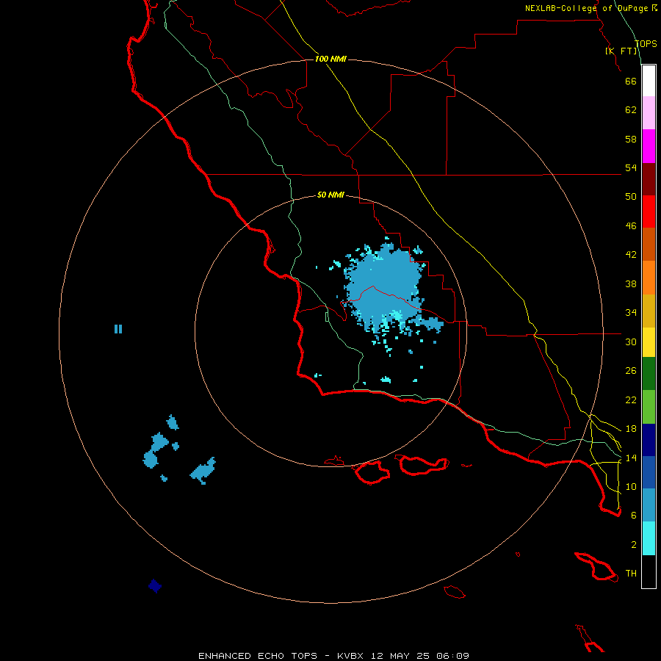Click the "66" legend value

pyautogui.click(x=631, y=81)
